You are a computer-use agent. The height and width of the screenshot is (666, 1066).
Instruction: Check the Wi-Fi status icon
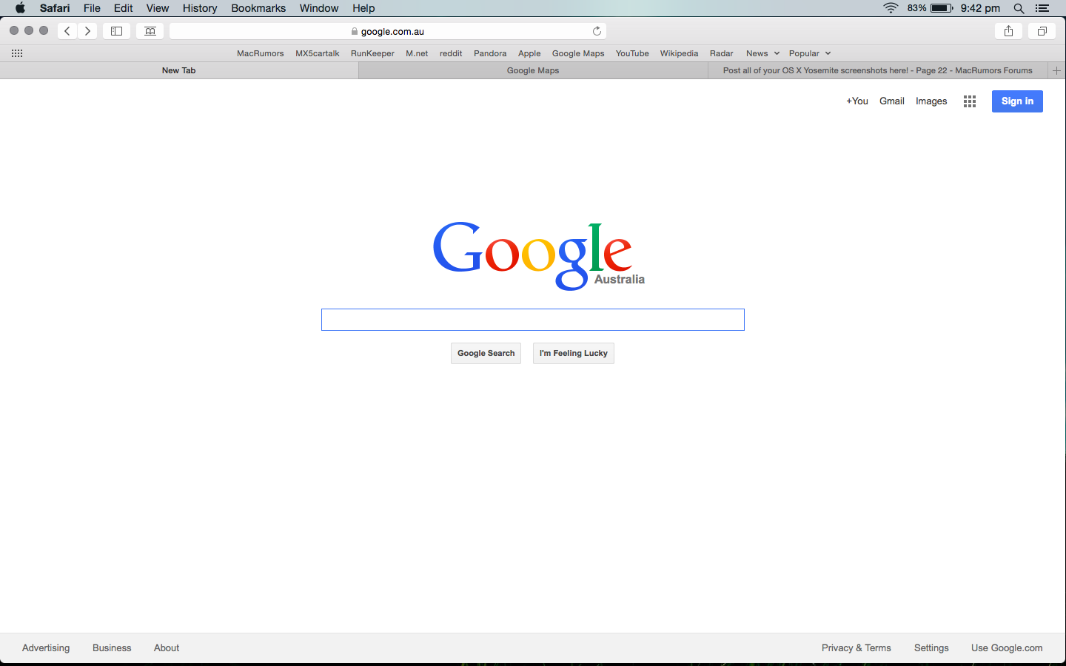point(891,8)
